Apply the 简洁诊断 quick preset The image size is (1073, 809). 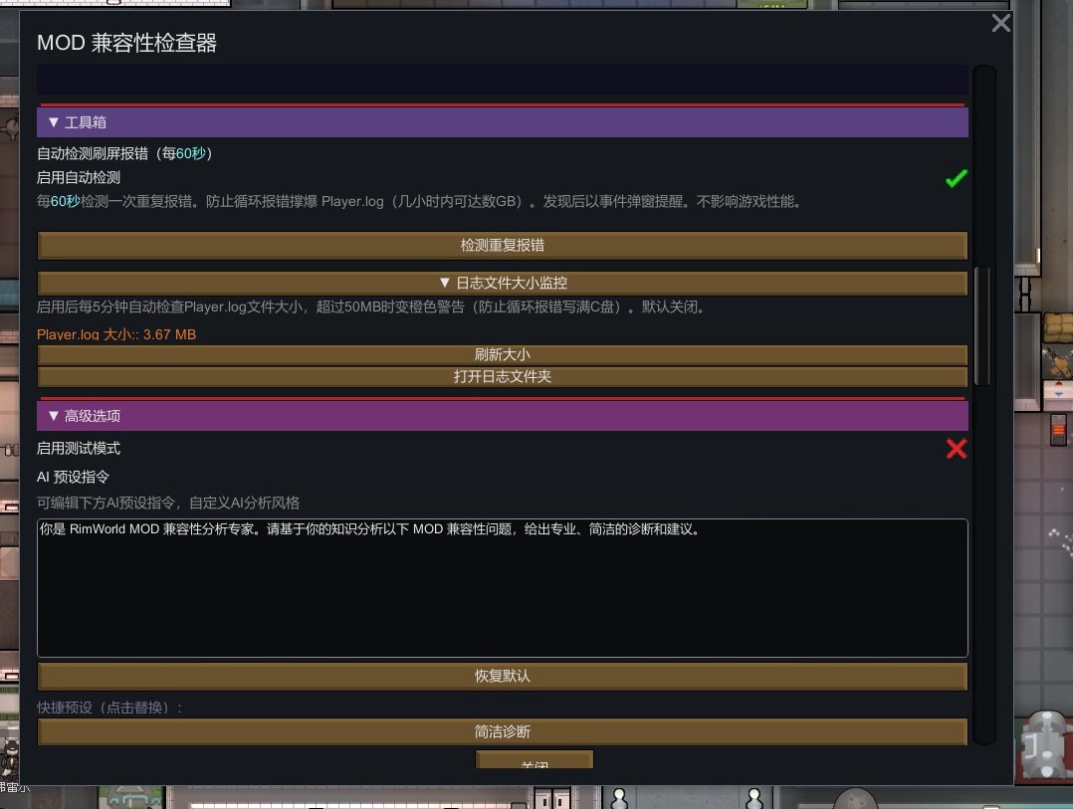(x=503, y=731)
